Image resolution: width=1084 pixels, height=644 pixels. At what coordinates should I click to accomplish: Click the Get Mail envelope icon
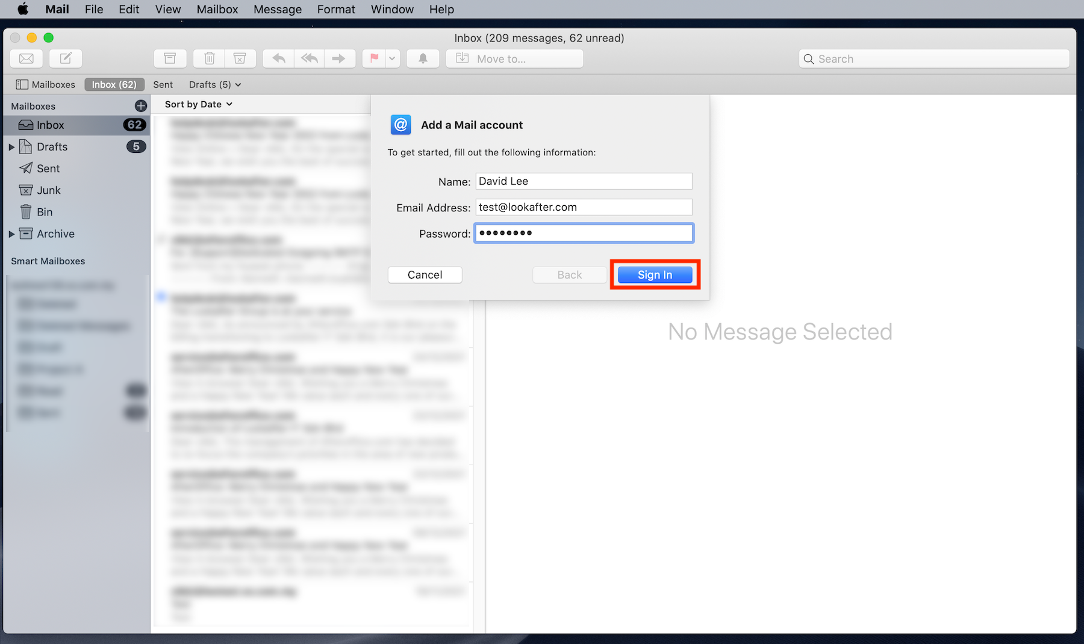coord(26,58)
